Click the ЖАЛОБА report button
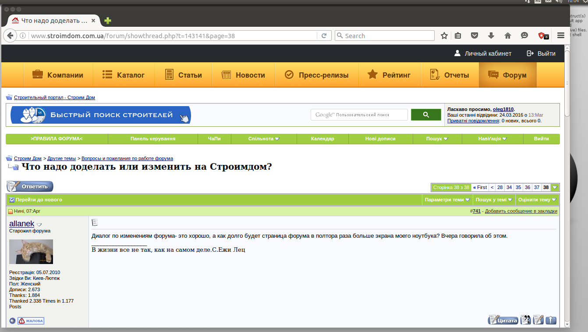Image resolution: width=588 pixels, height=332 pixels. pyautogui.click(x=31, y=321)
